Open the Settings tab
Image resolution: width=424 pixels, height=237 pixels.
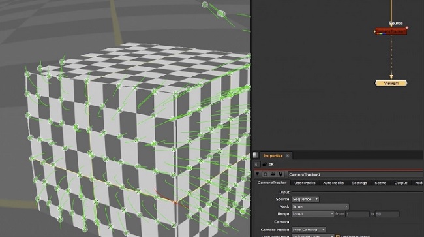click(x=359, y=183)
